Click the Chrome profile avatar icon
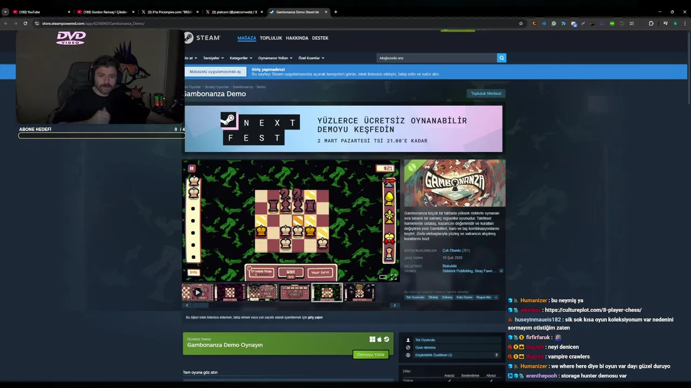 click(x=675, y=23)
